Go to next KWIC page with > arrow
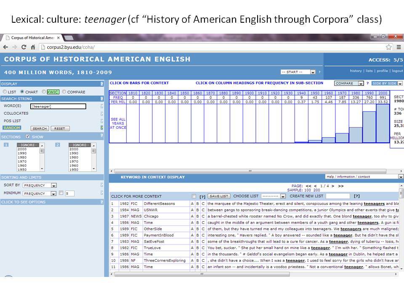The image size is (404, 303). (x=333, y=186)
